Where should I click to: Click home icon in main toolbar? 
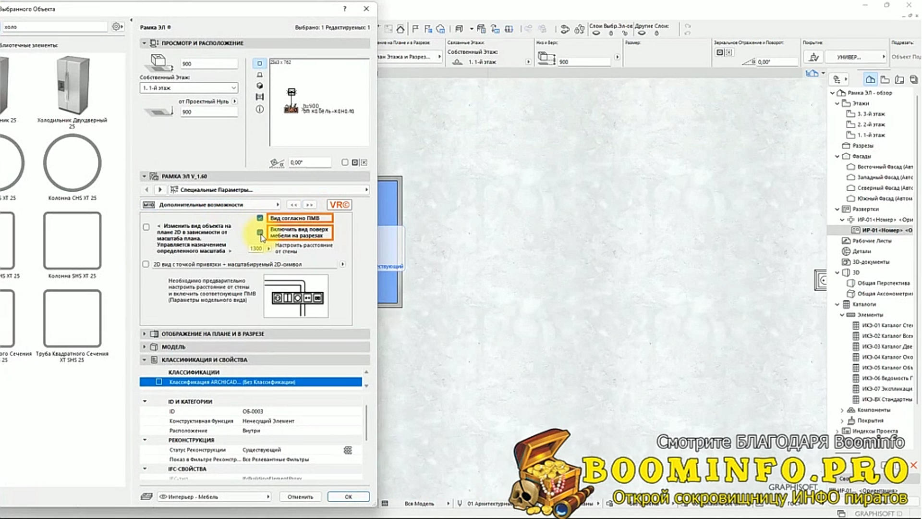[400, 29]
